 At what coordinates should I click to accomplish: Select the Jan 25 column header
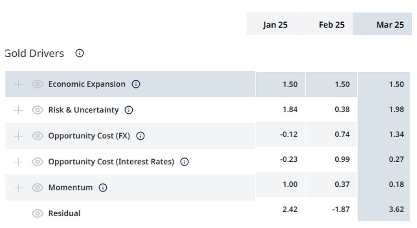pyautogui.click(x=275, y=25)
